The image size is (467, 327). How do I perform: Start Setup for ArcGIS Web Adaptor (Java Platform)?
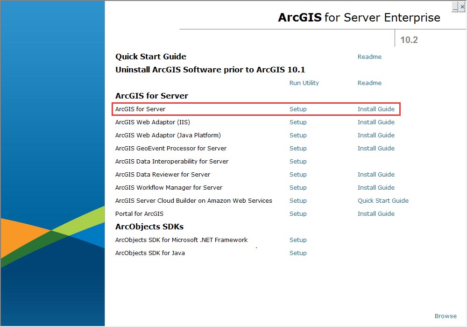coord(298,135)
